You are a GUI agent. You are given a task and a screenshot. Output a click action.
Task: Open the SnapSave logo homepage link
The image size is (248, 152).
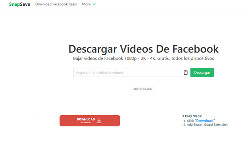[19, 4]
